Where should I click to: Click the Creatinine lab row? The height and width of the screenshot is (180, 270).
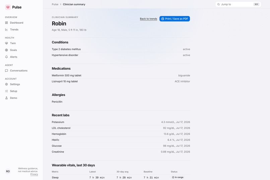click(x=121, y=152)
